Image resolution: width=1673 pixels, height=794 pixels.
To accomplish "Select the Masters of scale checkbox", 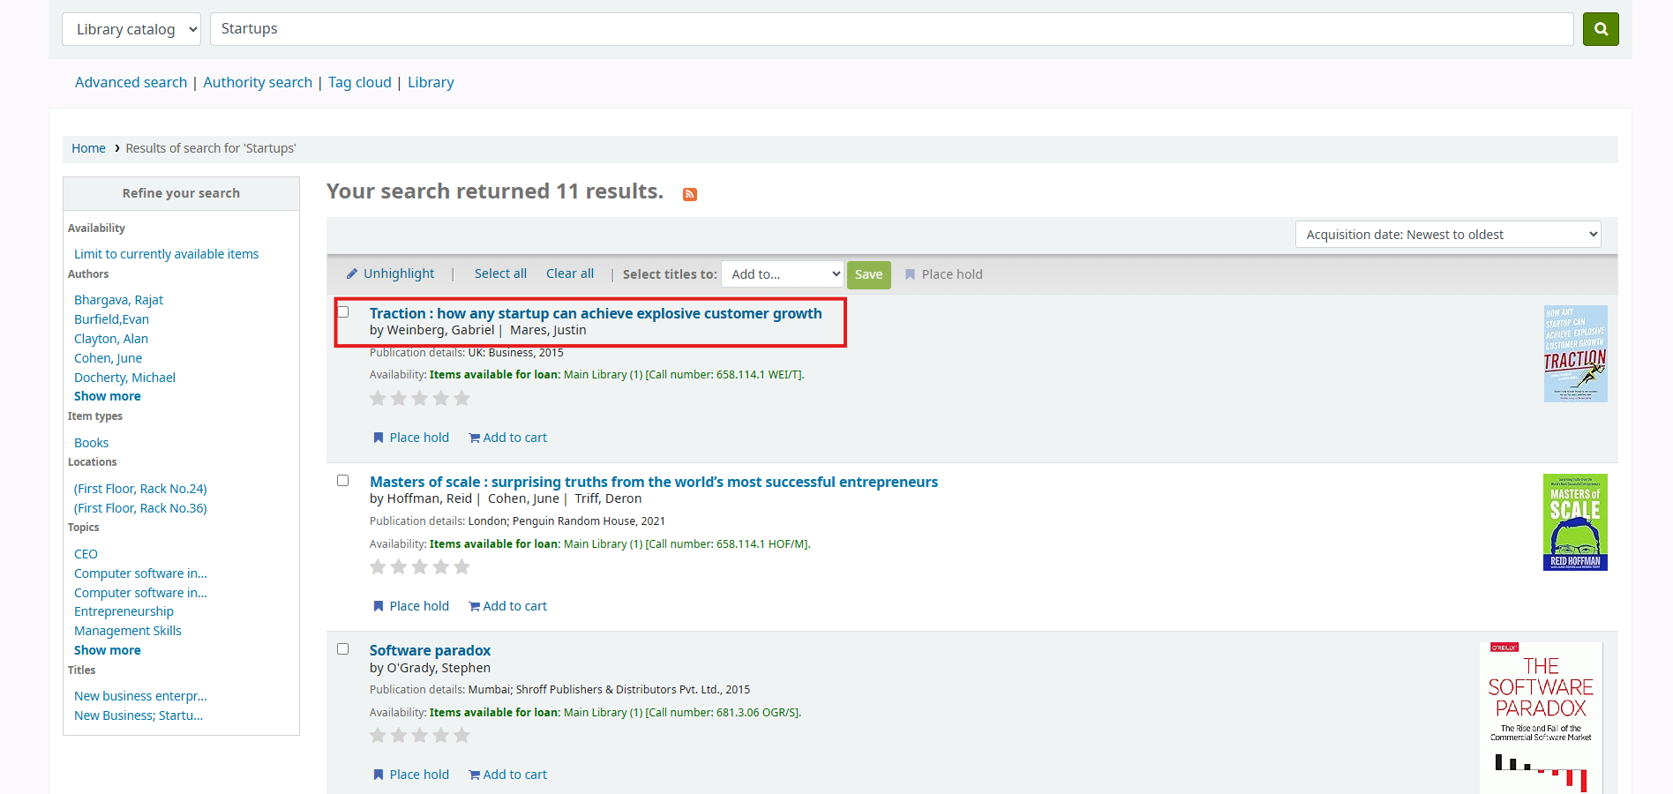I will click(343, 481).
